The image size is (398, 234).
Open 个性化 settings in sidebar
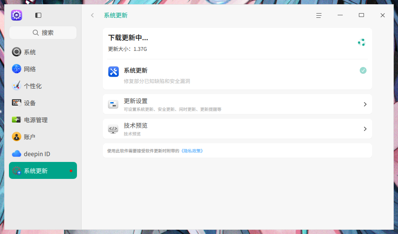click(x=43, y=86)
